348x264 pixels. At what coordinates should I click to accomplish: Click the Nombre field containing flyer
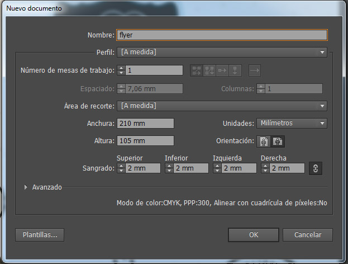click(x=222, y=35)
